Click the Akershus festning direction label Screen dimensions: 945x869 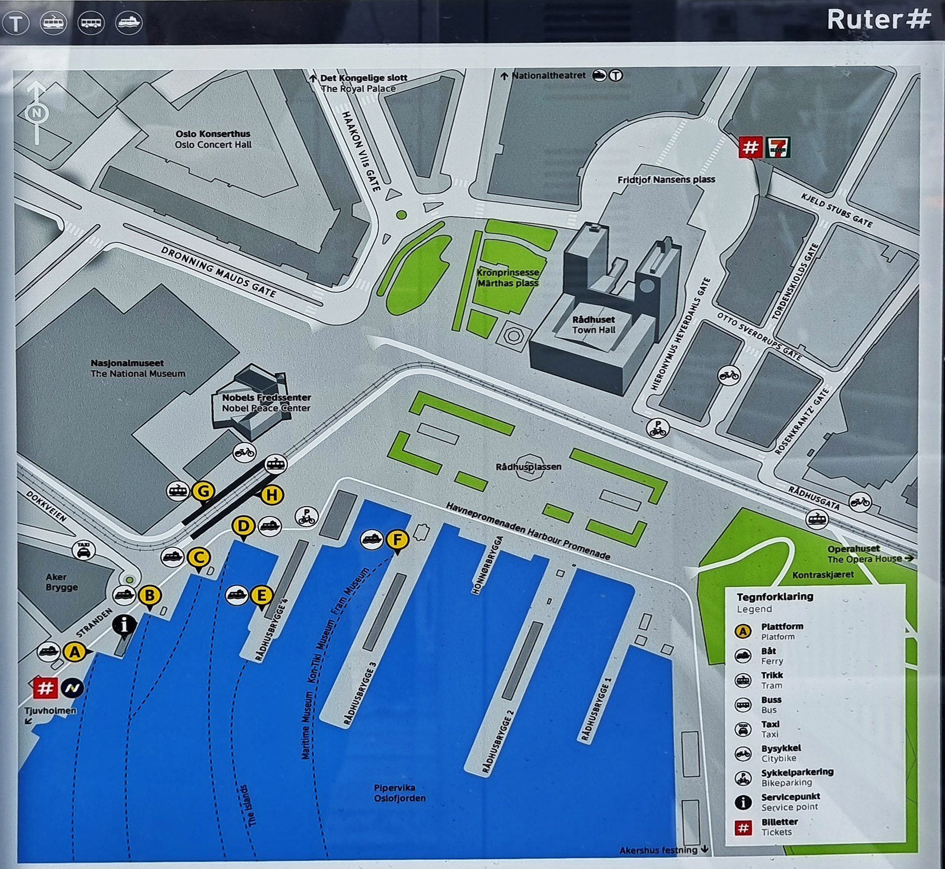[664, 850]
